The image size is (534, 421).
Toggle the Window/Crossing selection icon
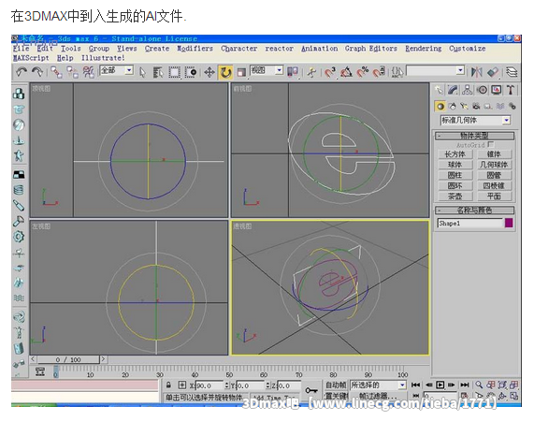tap(191, 72)
